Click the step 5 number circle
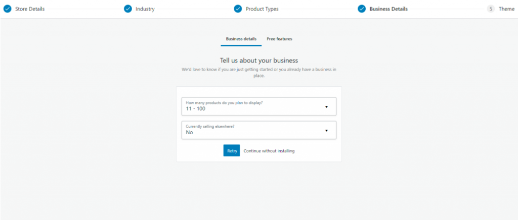Image resolution: width=518 pixels, height=220 pixels. click(x=491, y=9)
